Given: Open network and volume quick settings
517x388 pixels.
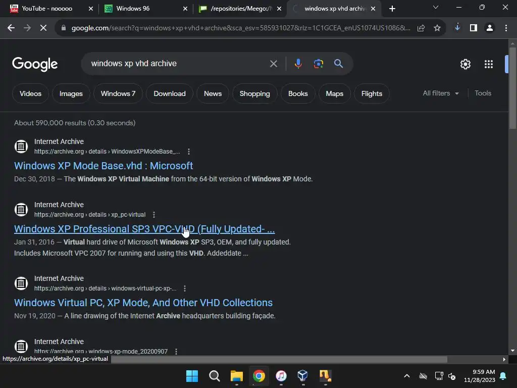Looking at the screenshot, I should (445, 376).
